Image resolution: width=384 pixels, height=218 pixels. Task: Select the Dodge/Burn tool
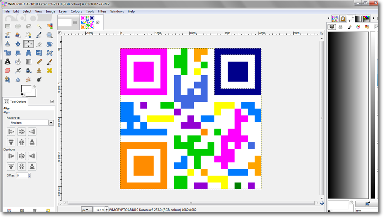tap(39, 79)
